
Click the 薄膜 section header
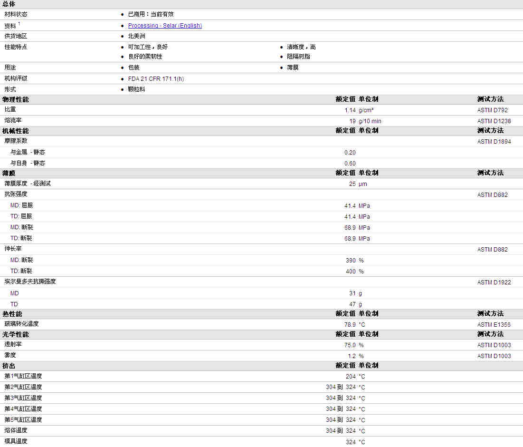[x=9, y=173]
